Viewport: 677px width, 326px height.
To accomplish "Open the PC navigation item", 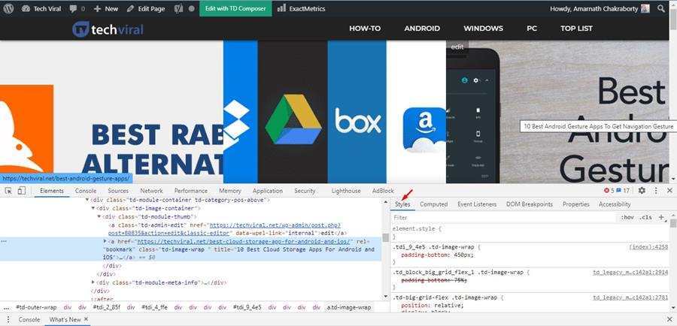I will [x=532, y=29].
